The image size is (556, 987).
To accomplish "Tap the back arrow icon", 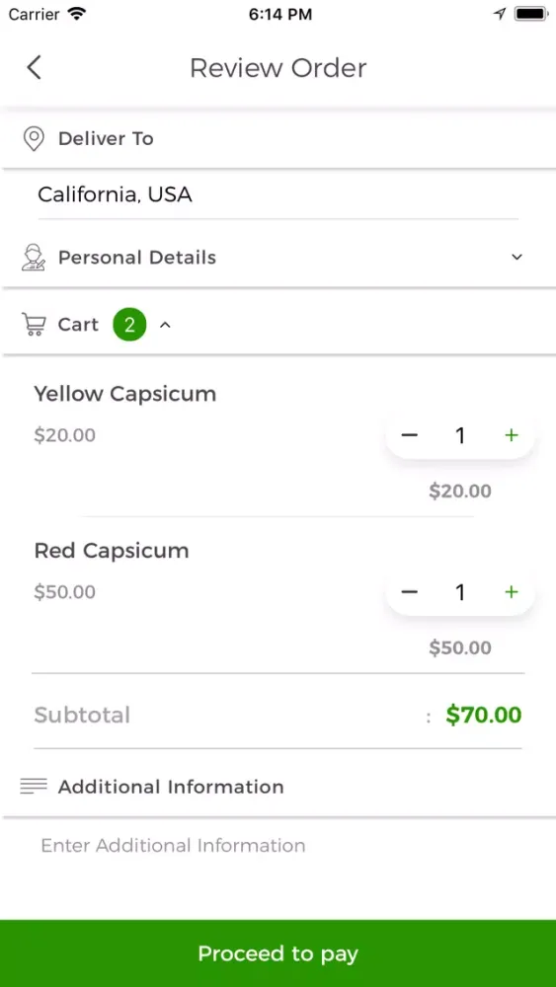I will pyautogui.click(x=34, y=67).
